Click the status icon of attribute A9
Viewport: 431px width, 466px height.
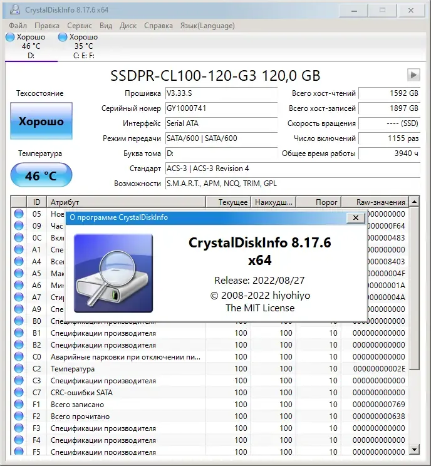click(19, 309)
